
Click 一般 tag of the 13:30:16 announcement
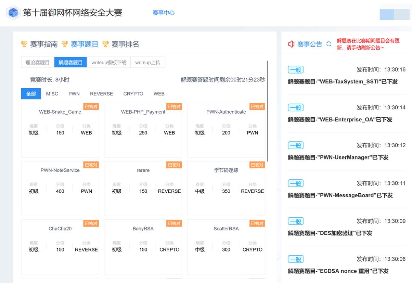[x=296, y=70]
